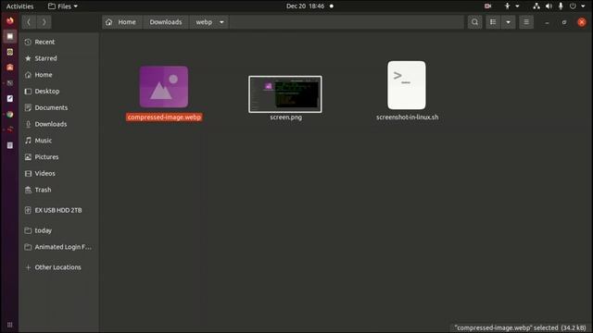Select the screenshot-in-linux.sh script icon
This screenshot has height=333, width=593.
click(407, 85)
